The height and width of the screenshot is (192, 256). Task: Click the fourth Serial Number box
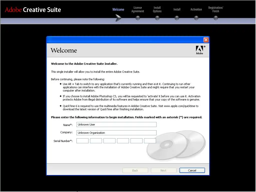pyautogui.click(x=123, y=141)
